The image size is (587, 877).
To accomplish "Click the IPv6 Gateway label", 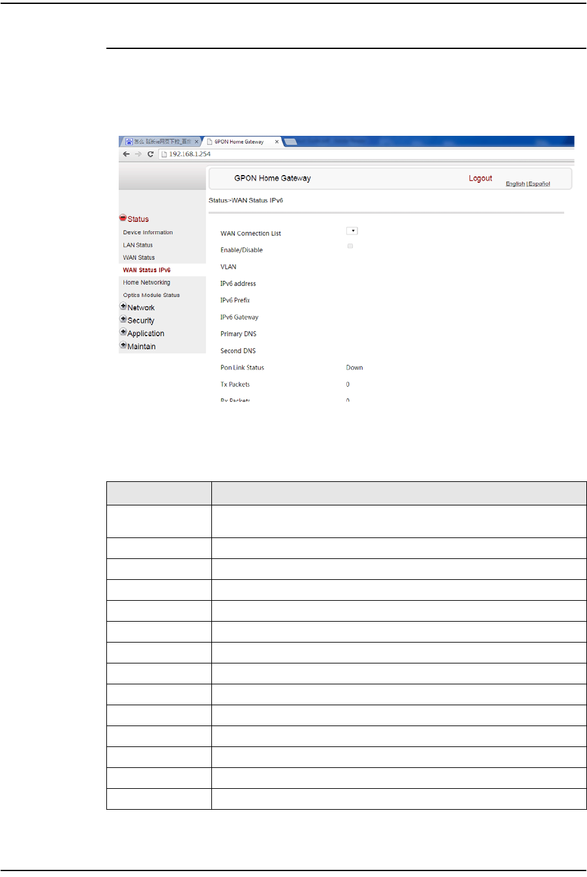I will pos(239,317).
